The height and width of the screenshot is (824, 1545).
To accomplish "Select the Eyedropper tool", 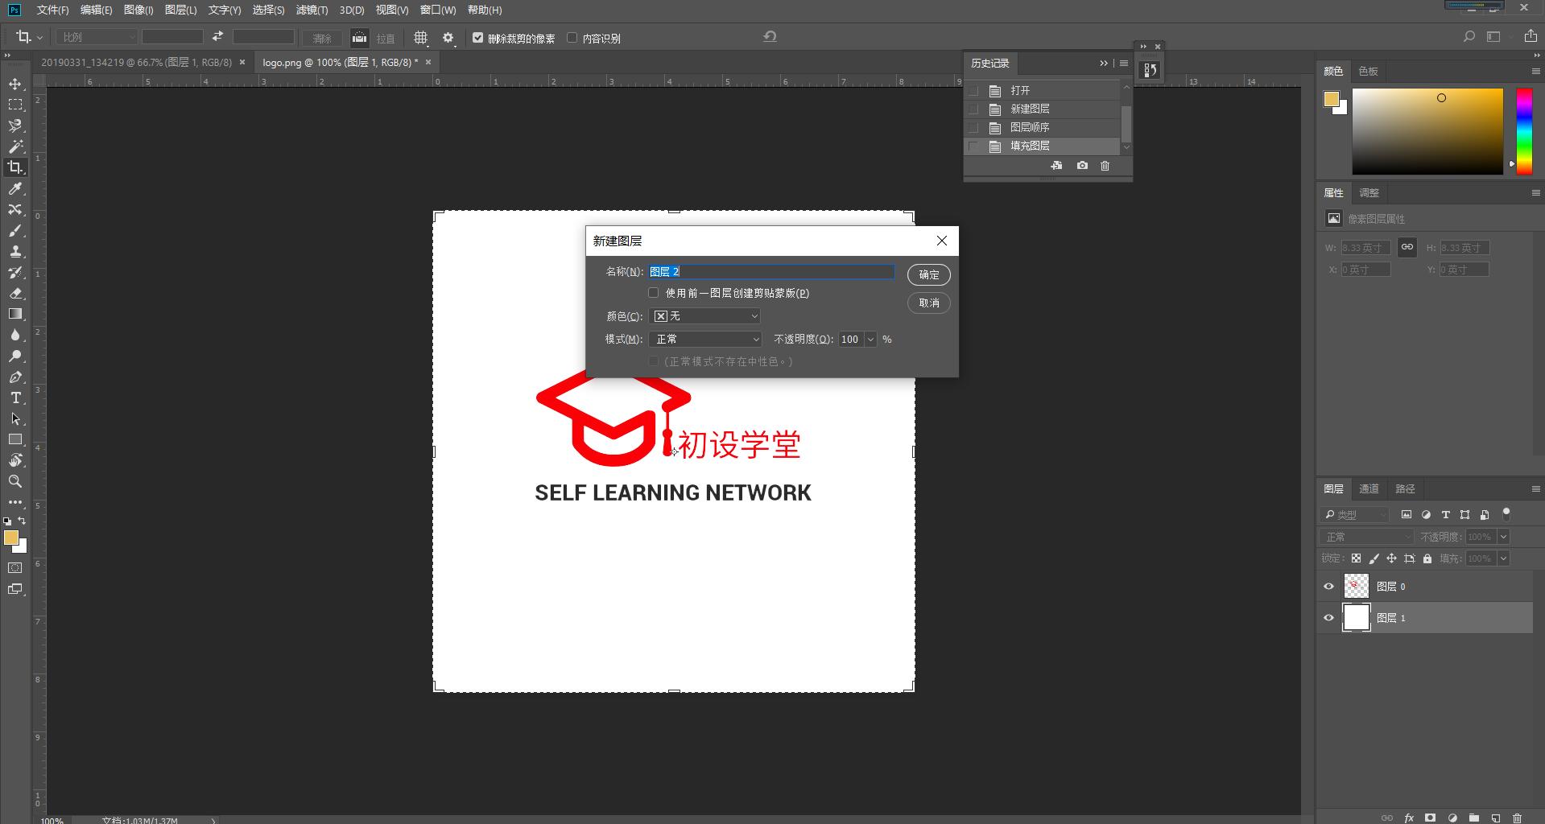I will point(14,189).
